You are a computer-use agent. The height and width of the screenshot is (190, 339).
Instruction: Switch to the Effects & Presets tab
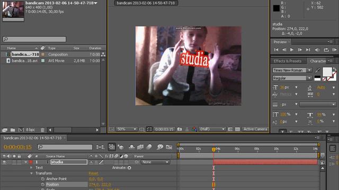287,61
